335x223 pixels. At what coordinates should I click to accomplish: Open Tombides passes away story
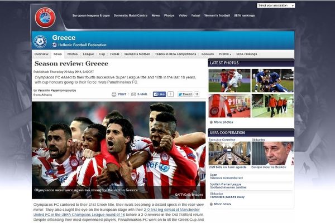(x=227, y=197)
